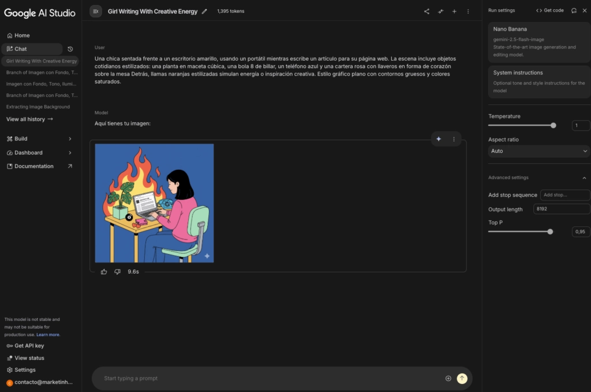Click the temporary chat history icon
Image resolution: width=591 pixels, height=392 pixels.
(70, 49)
